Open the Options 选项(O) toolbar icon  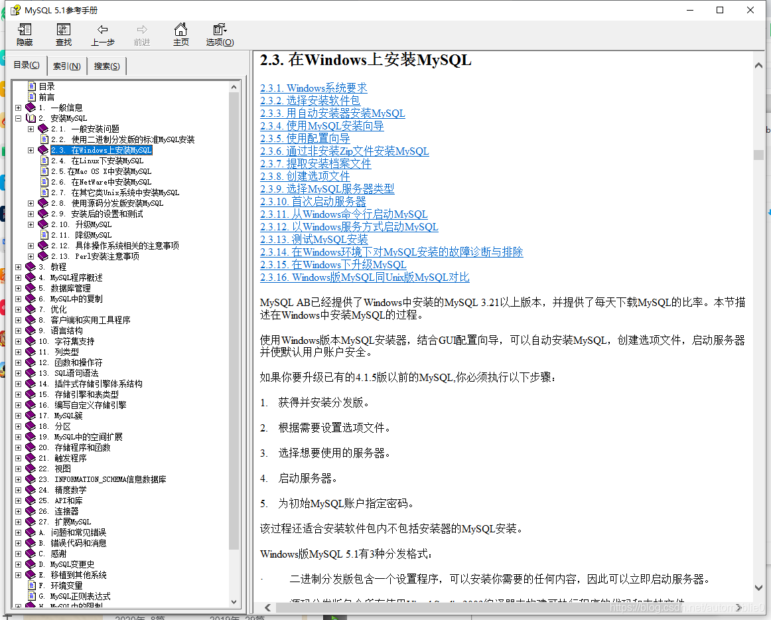point(220,29)
